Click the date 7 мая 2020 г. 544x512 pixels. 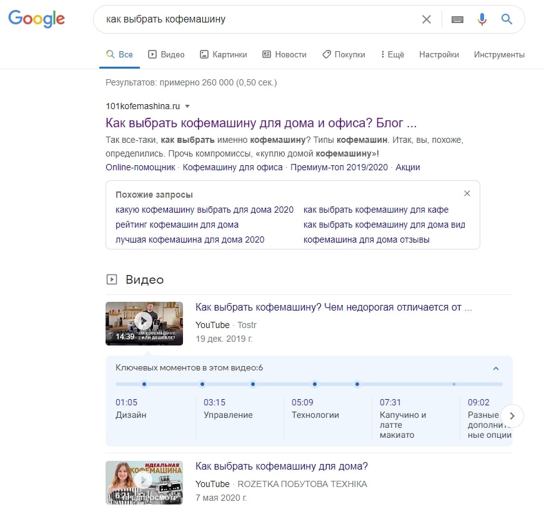[x=221, y=498]
